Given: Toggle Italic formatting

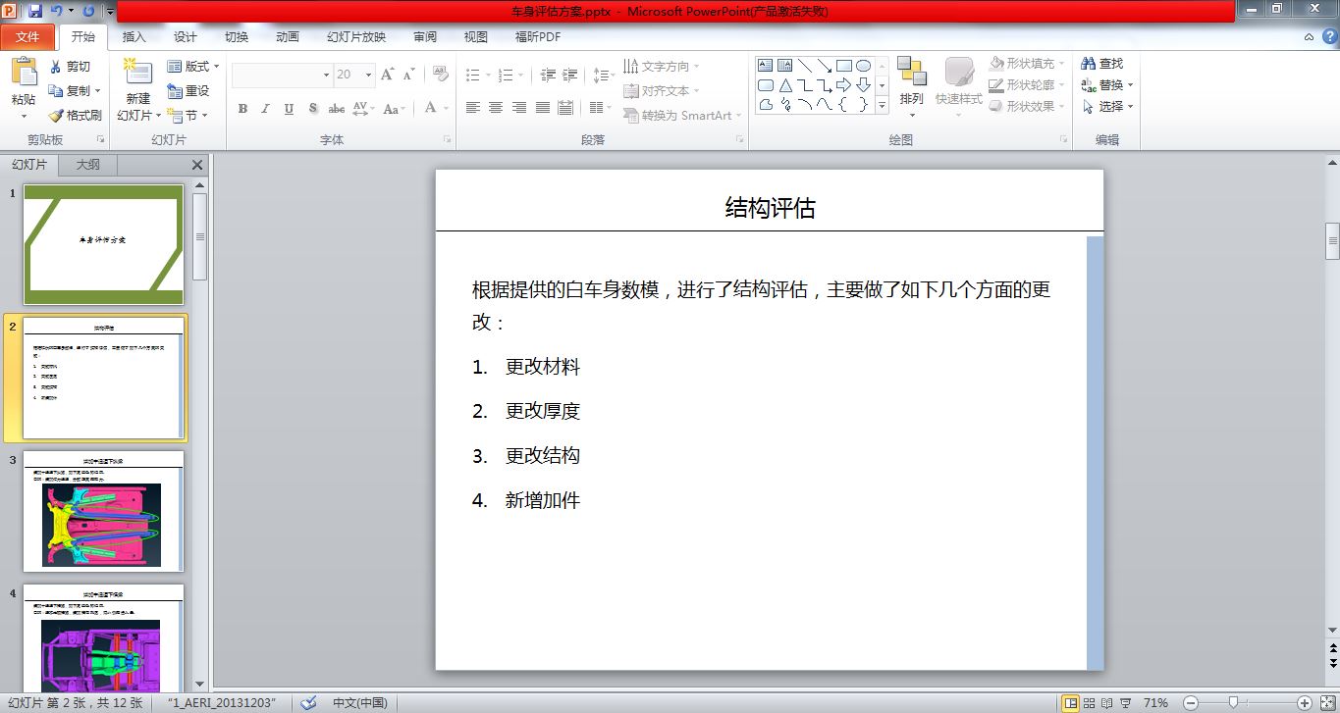Looking at the screenshot, I should (265, 109).
